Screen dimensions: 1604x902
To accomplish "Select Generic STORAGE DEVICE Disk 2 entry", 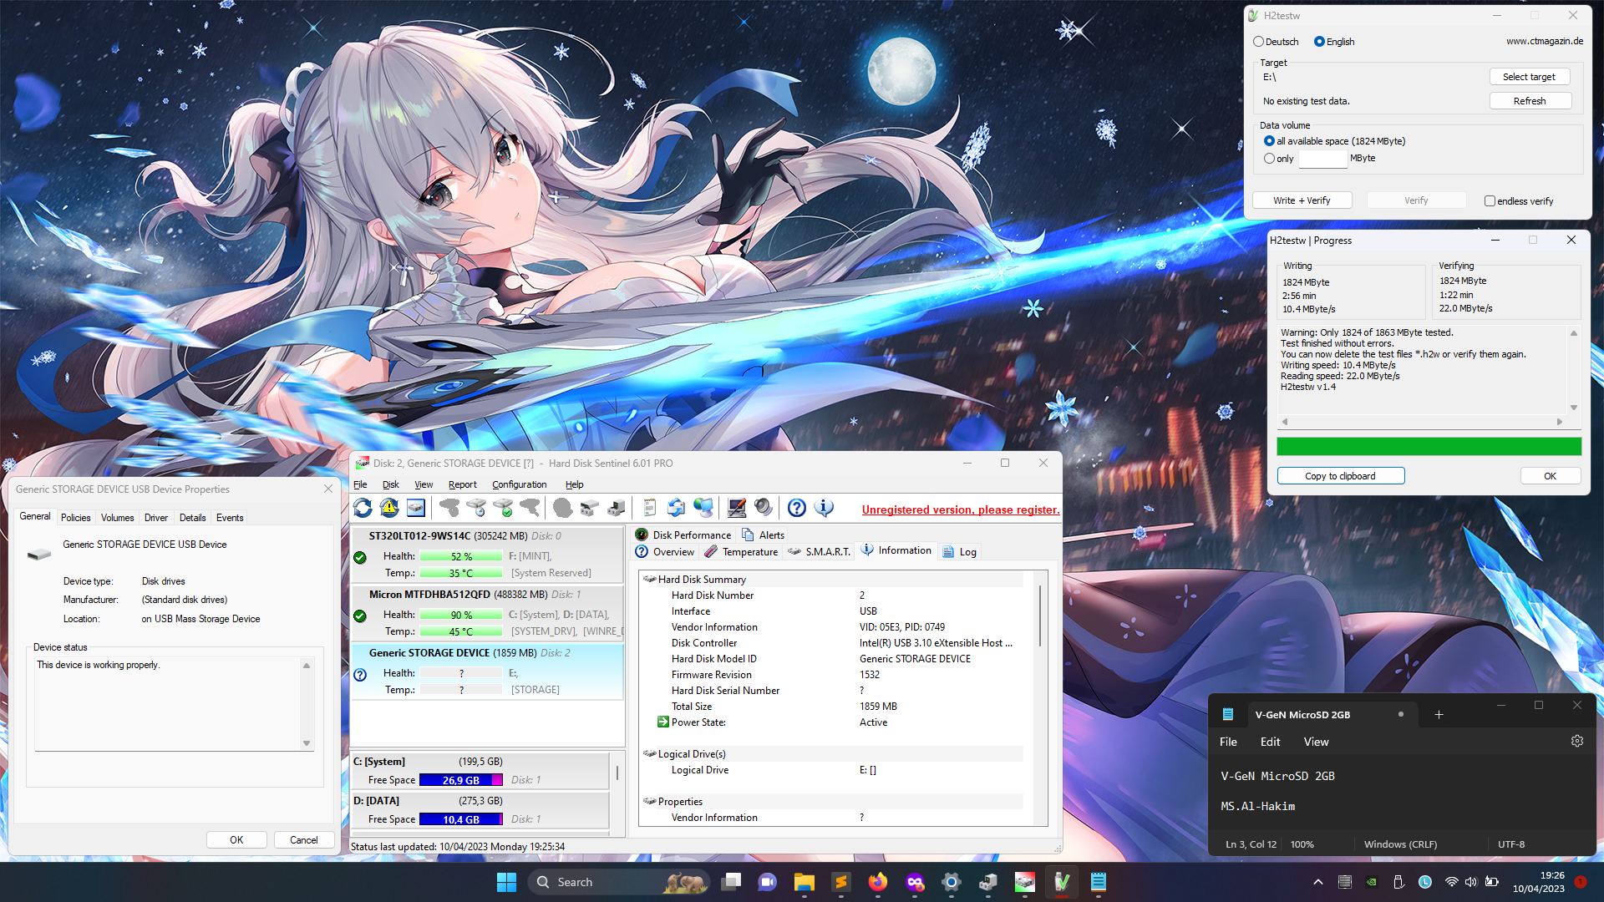I will 487,671.
